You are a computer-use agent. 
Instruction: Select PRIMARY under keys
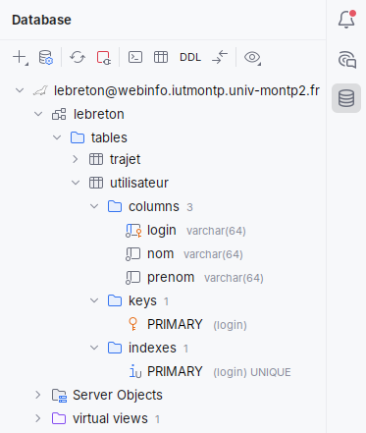pyautogui.click(x=175, y=324)
